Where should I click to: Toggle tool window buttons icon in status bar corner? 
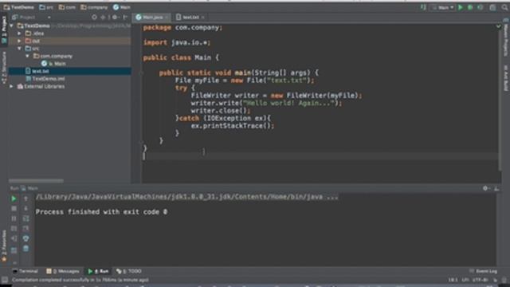[x=5, y=280]
